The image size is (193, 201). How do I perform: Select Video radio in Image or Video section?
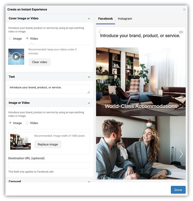pos(27,123)
